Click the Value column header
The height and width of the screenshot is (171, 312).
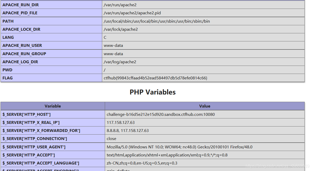click(205, 106)
